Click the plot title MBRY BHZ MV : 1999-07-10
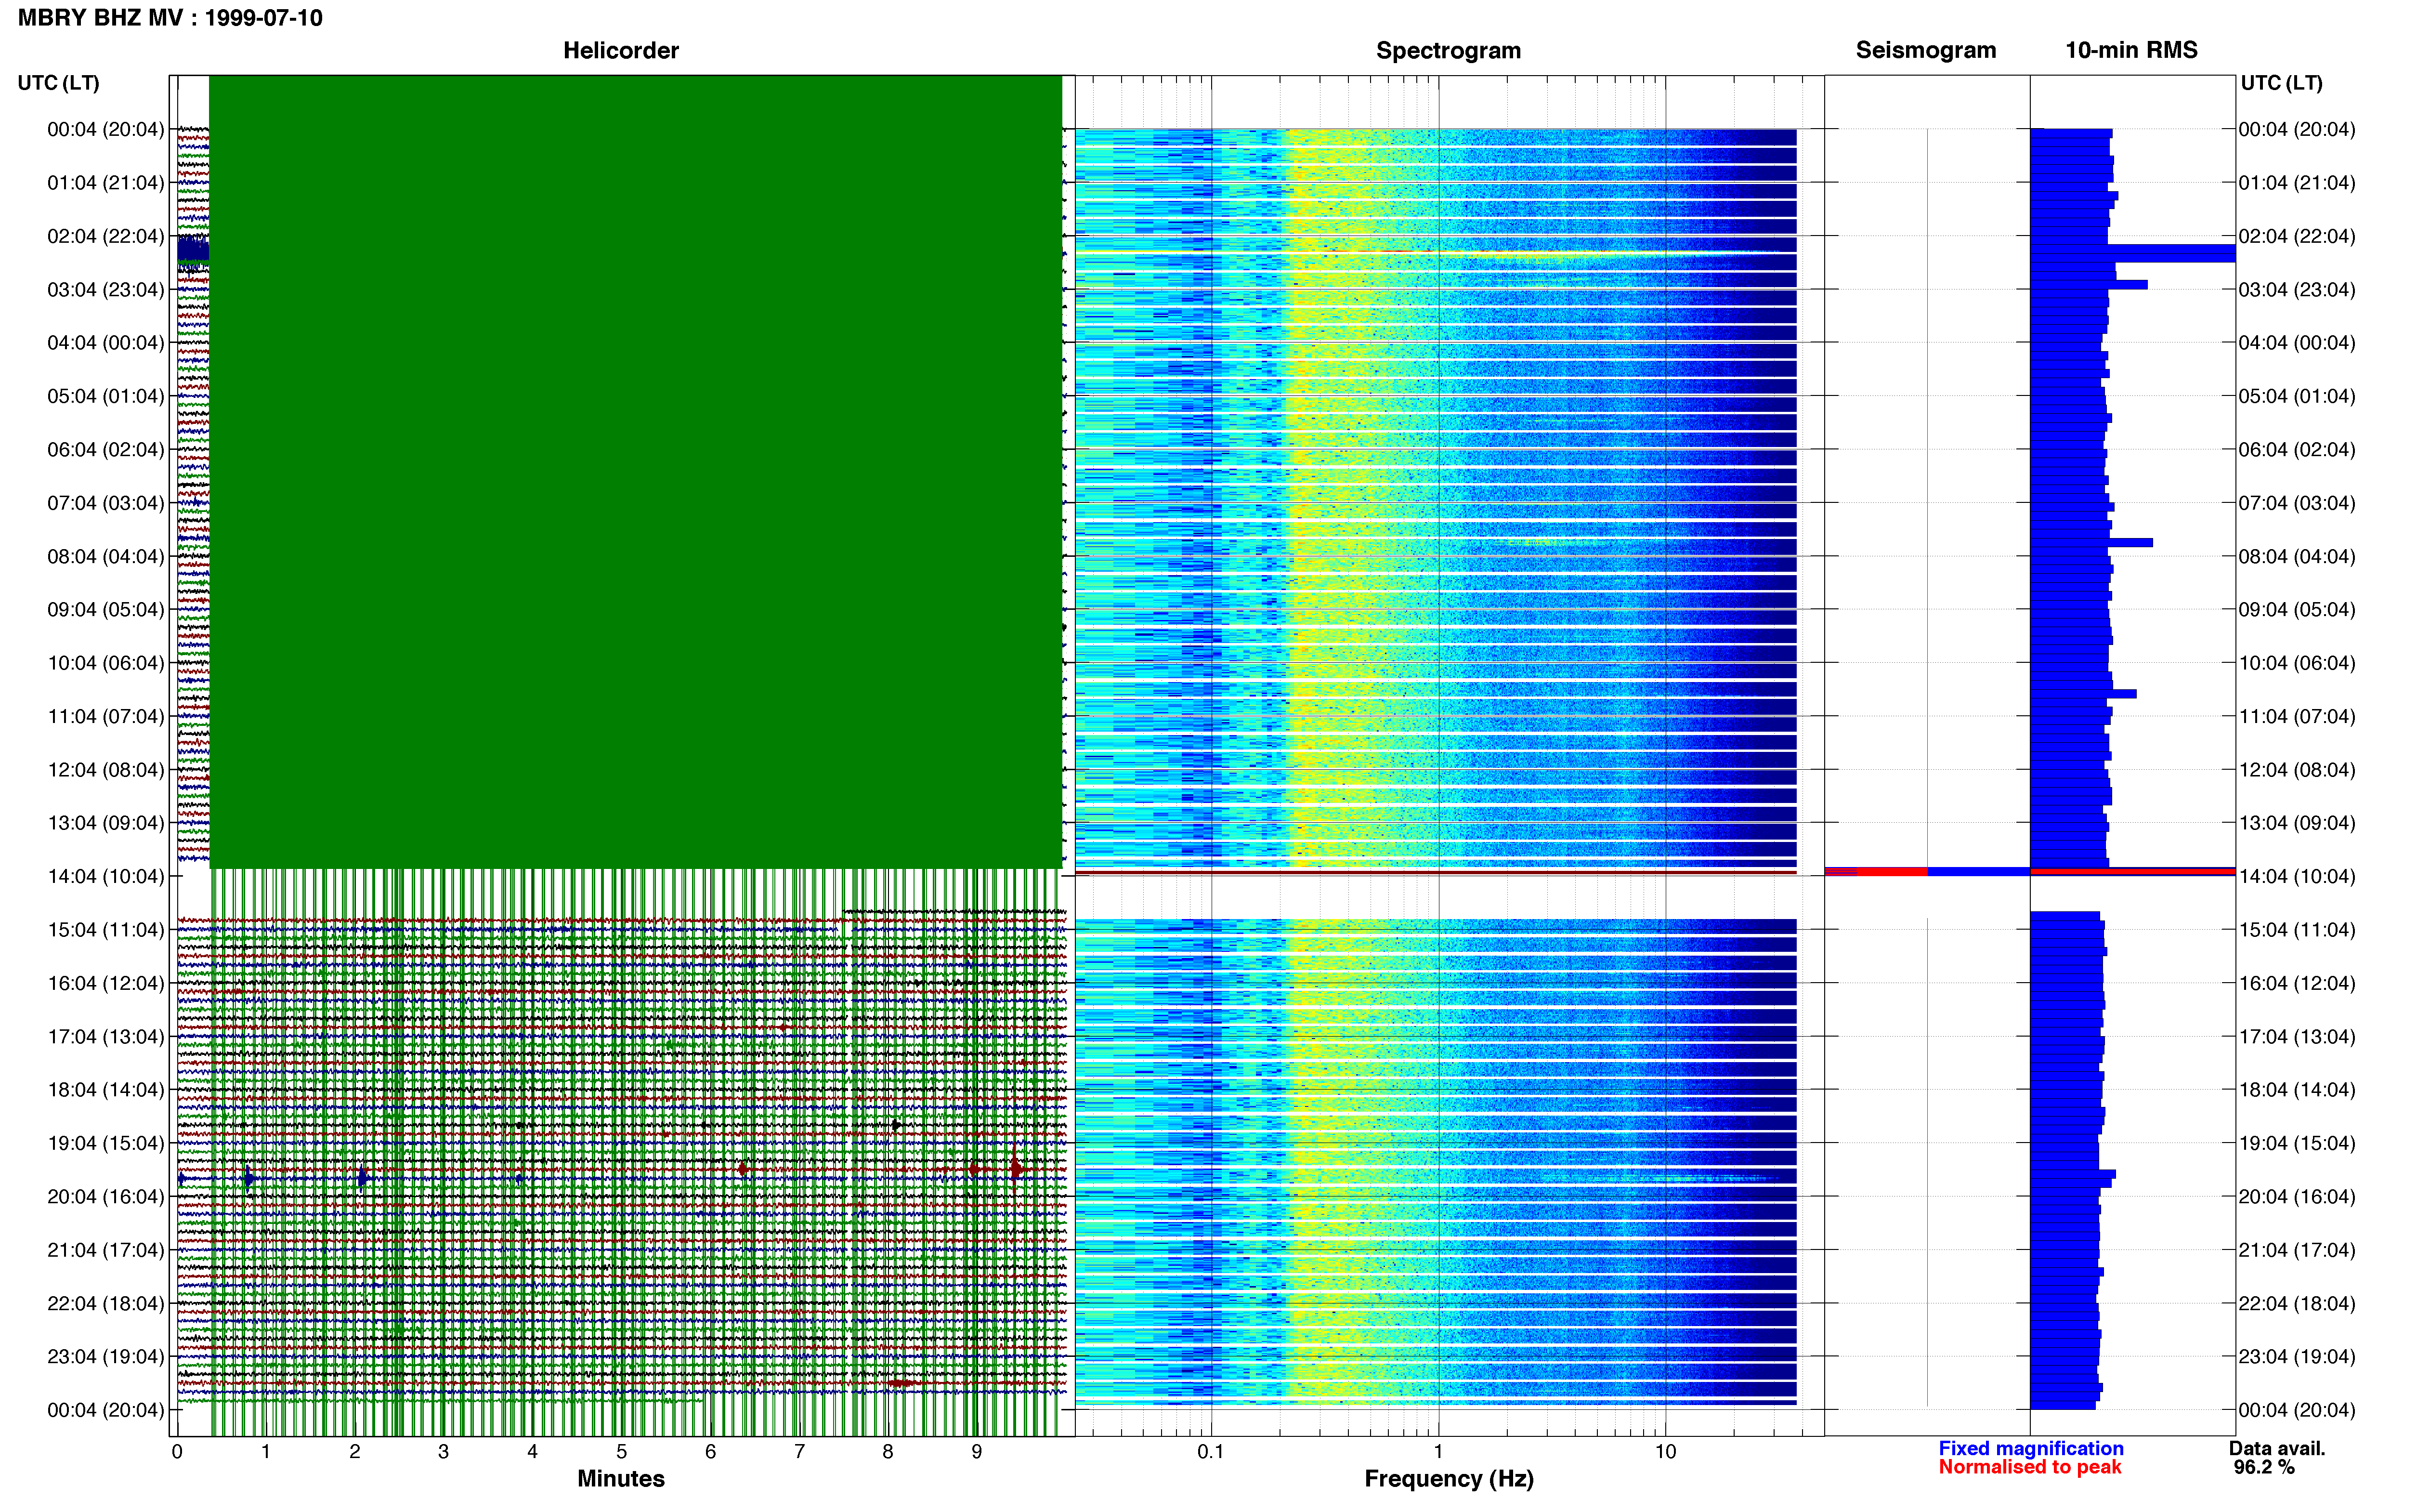Viewport: 2417px width, 1512px height. (x=170, y=18)
